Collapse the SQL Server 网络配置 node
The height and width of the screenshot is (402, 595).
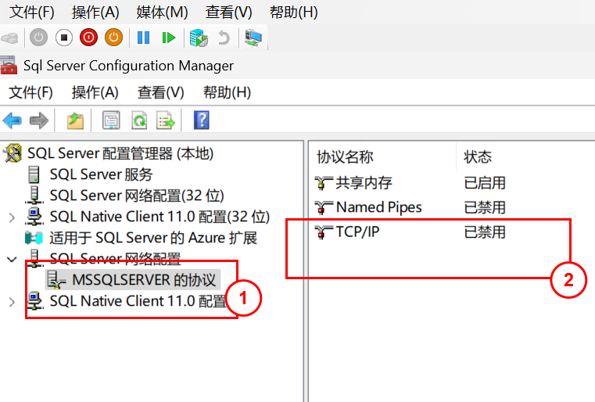click(x=11, y=258)
